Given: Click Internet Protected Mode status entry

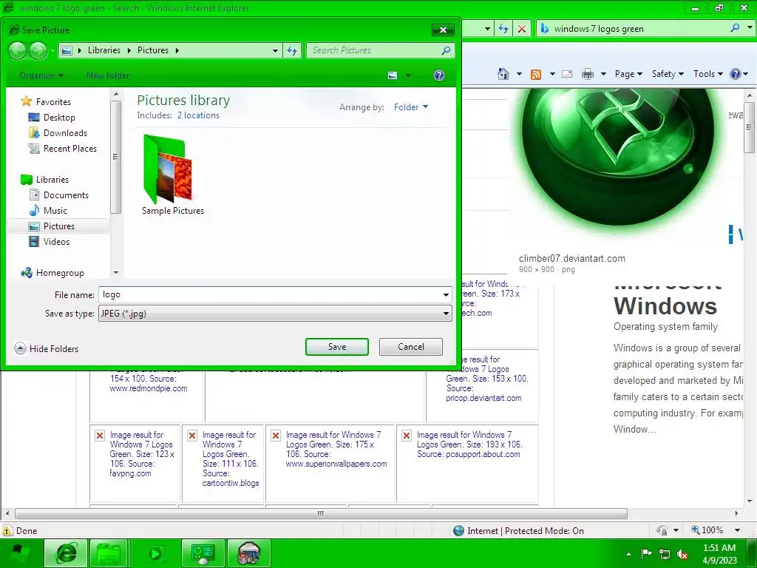Looking at the screenshot, I should 518,531.
